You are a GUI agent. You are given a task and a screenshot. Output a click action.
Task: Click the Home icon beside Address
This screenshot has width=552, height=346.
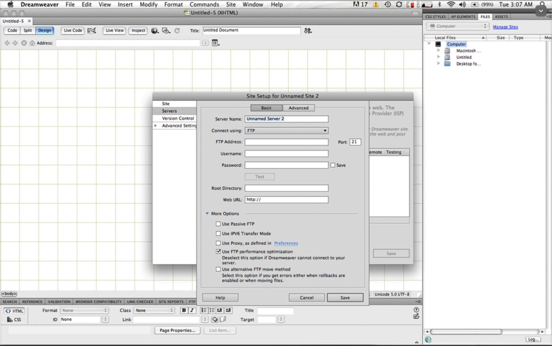[32, 43]
